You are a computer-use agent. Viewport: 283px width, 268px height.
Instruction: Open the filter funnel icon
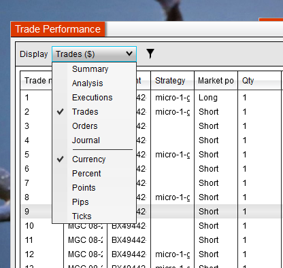click(x=150, y=54)
